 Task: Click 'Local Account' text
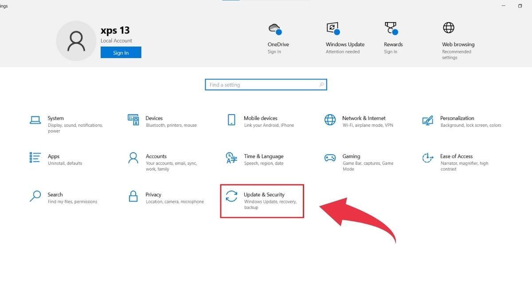(116, 41)
